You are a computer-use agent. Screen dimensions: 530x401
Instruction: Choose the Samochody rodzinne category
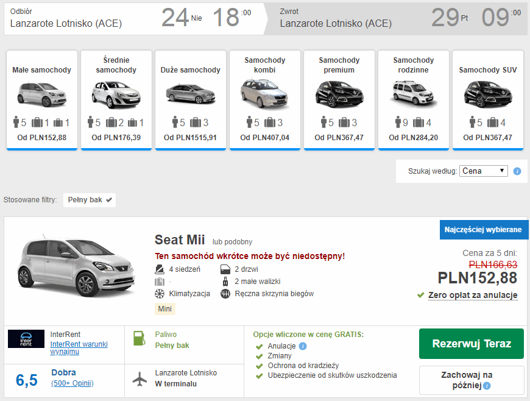tap(414, 99)
